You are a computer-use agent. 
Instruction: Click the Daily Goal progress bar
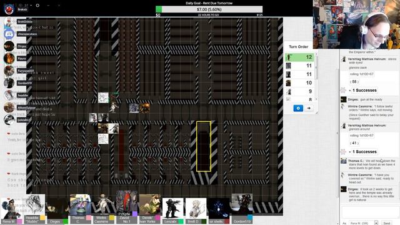click(209, 9)
